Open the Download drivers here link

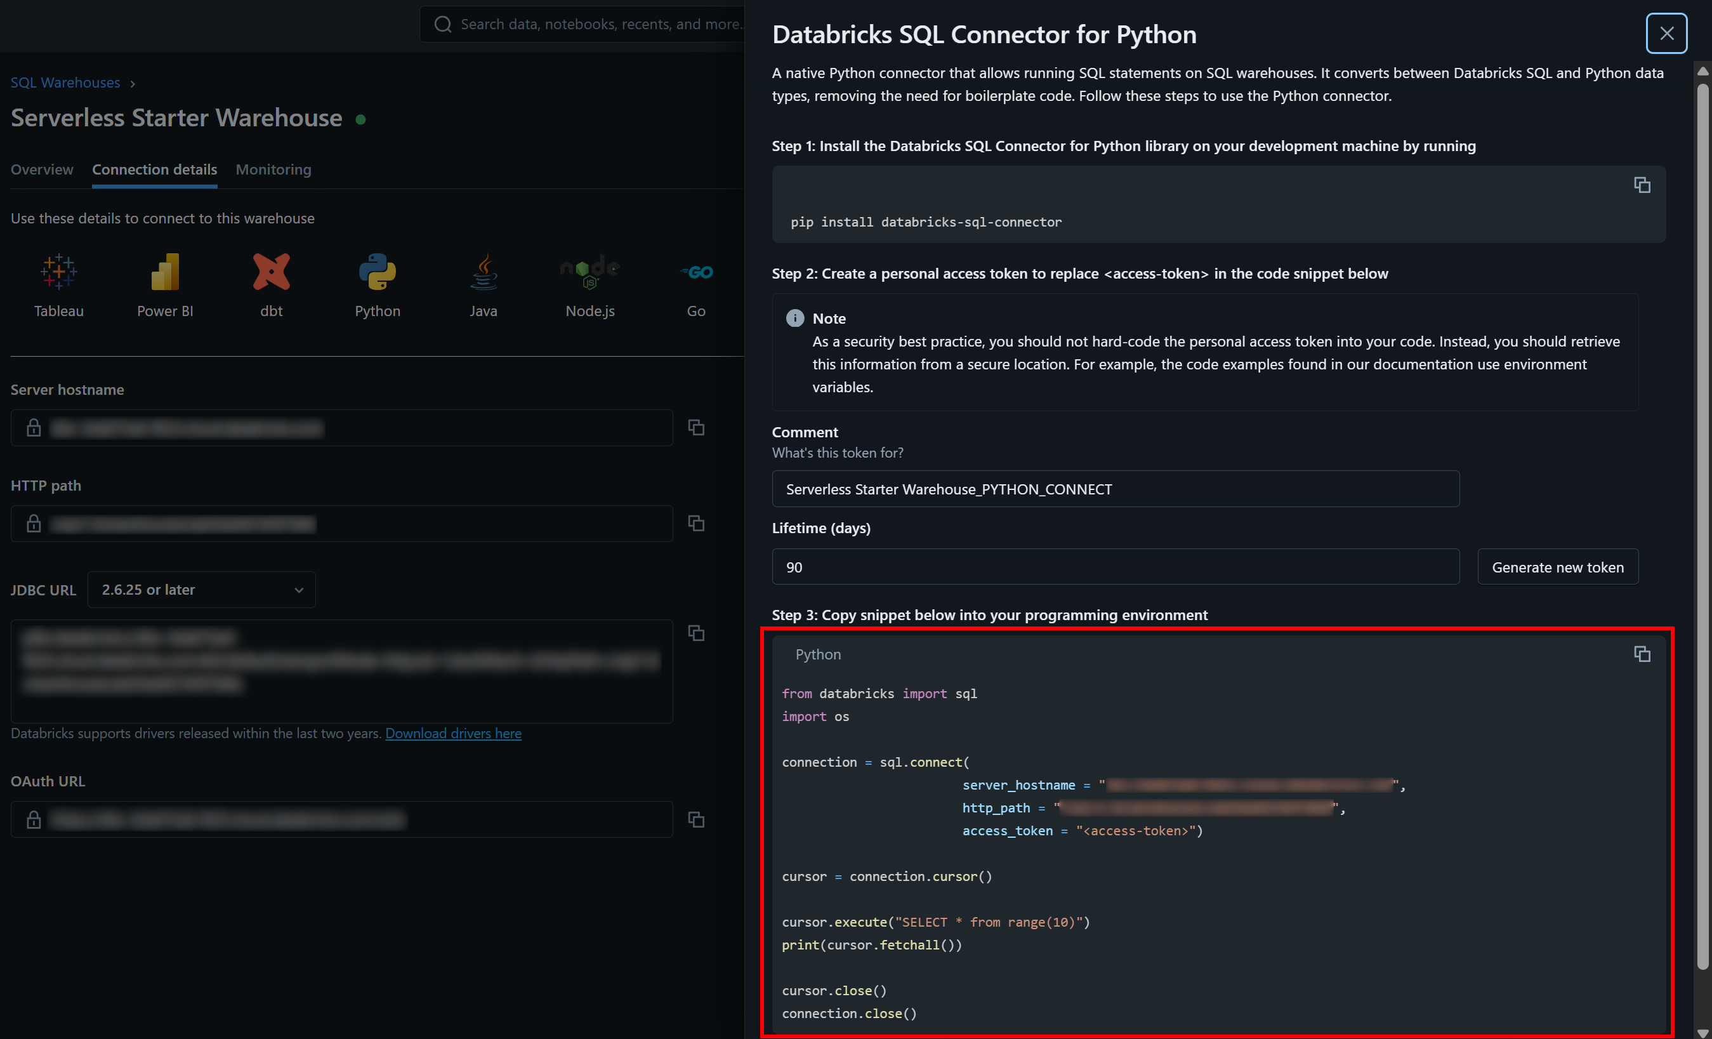[453, 733]
